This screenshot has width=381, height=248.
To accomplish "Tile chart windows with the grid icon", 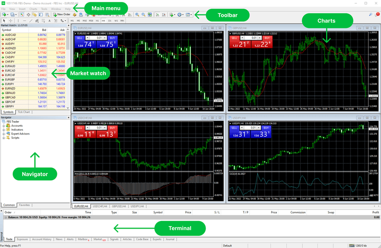I will (150, 15).
